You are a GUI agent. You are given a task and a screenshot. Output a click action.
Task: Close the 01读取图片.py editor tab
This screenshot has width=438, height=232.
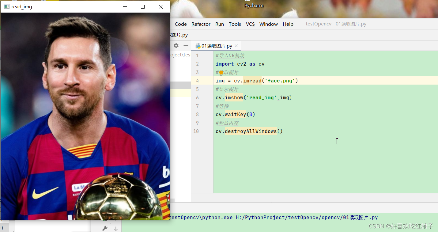pyautogui.click(x=236, y=46)
